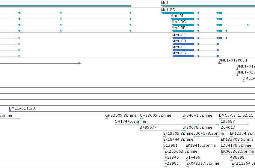The image size is (255, 168).
Task: Select the Mrtf-RD thick exon block
Action: point(178,13)
